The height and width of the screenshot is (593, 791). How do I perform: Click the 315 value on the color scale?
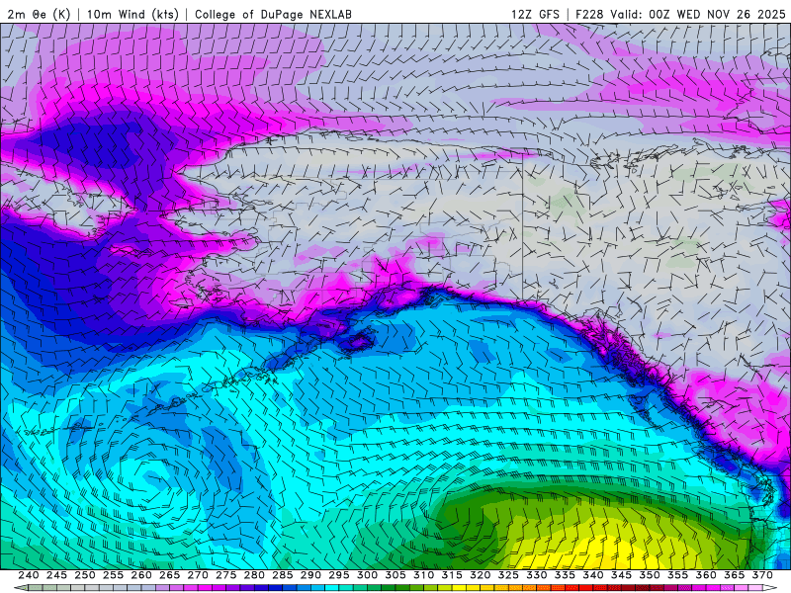tap(452, 575)
